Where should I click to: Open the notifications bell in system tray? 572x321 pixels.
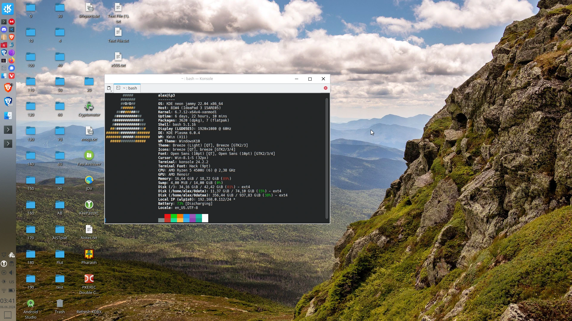4,255
